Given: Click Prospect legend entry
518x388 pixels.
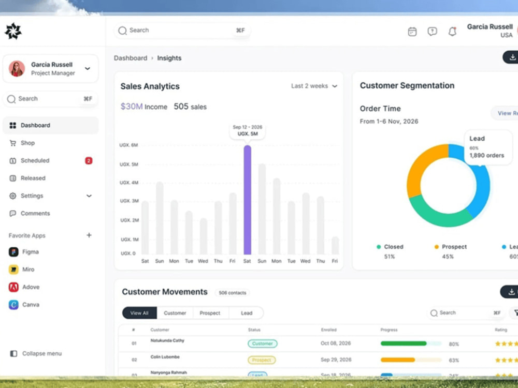Looking at the screenshot, I should [x=450, y=251].
